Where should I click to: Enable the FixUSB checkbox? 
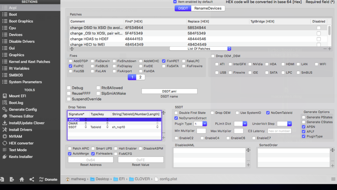(x=70, y=71)
